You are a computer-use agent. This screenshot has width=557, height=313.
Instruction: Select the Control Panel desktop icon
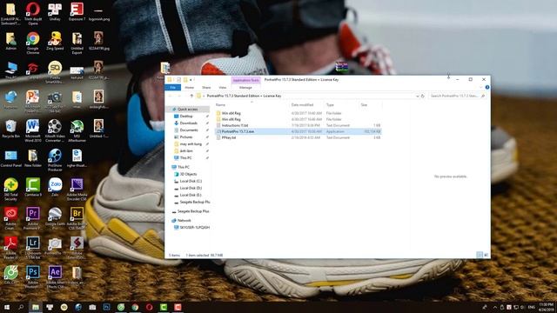(x=10, y=158)
